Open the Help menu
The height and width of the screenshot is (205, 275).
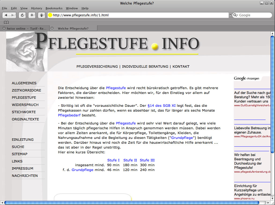click(x=85, y=8)
